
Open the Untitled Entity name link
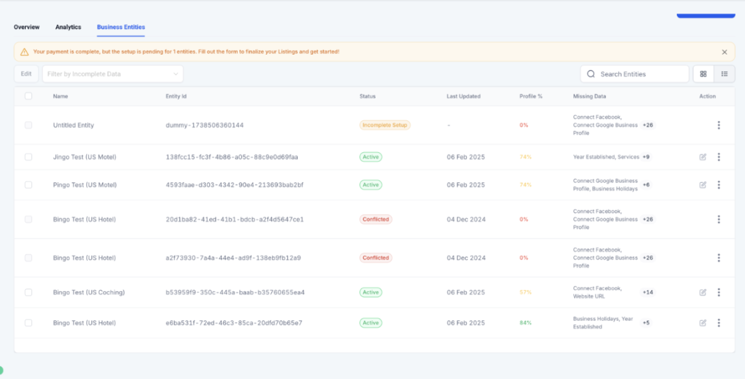pyautogui.click(x=74, y=125)
